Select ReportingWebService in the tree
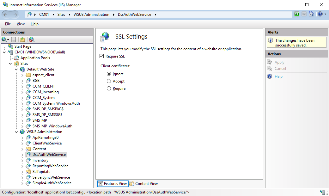This screenshot has width=329, height=196. (50, 166)
